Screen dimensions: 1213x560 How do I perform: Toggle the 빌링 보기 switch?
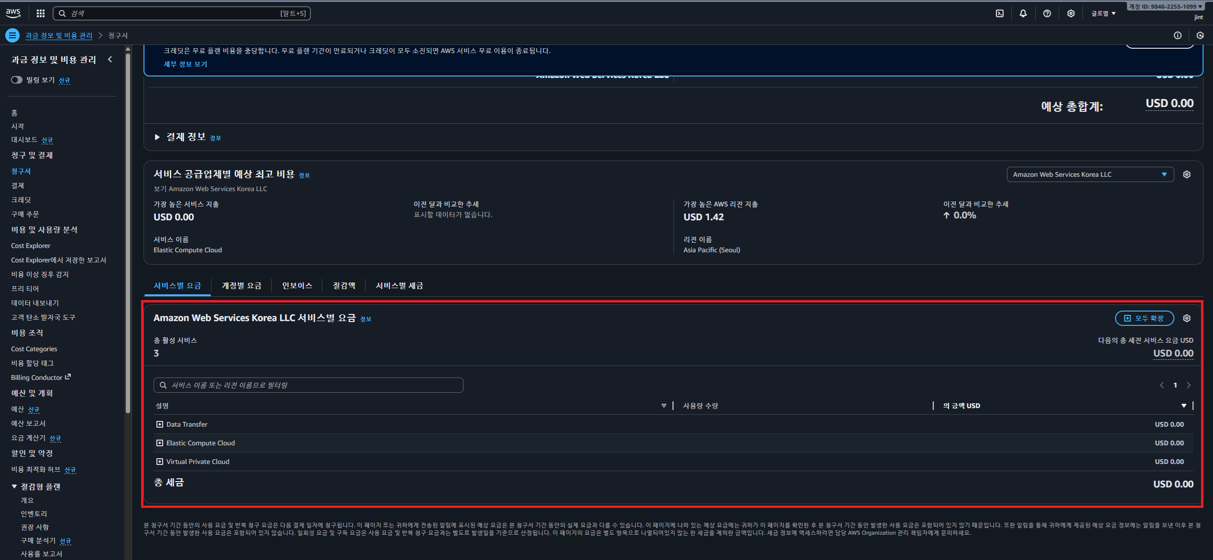coord(17,80)
